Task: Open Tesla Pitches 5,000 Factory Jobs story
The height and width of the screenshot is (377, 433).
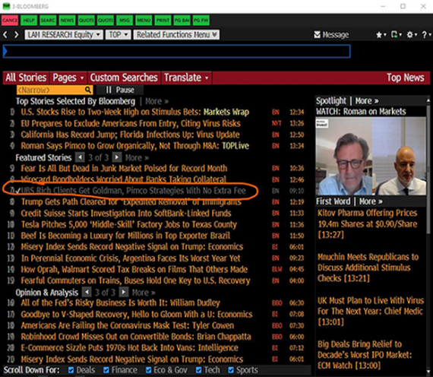Action: tap(129, 224)
